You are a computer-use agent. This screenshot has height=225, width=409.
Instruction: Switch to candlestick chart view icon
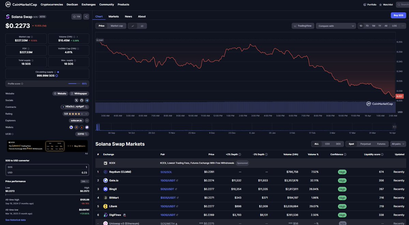(142, 26)
